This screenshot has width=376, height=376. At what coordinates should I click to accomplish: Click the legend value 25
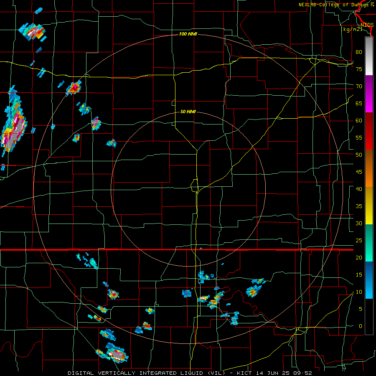359,241
